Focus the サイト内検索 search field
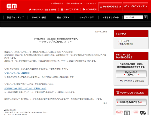Image resolution: width=151 pixels, height=115 pixels. (133, 17)
